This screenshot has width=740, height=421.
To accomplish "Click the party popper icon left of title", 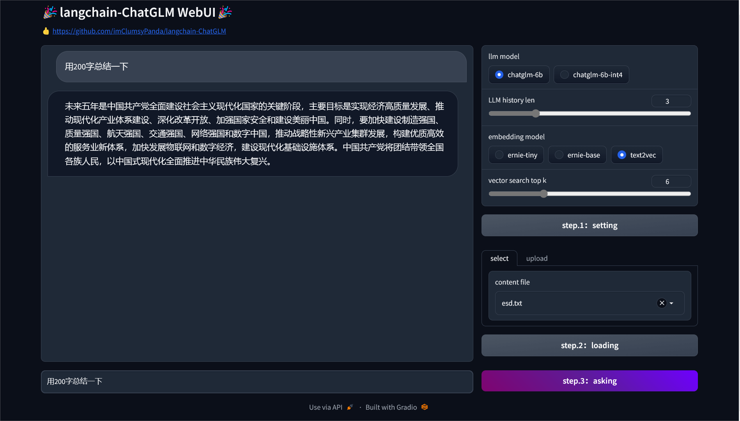I will click(50, 12).
